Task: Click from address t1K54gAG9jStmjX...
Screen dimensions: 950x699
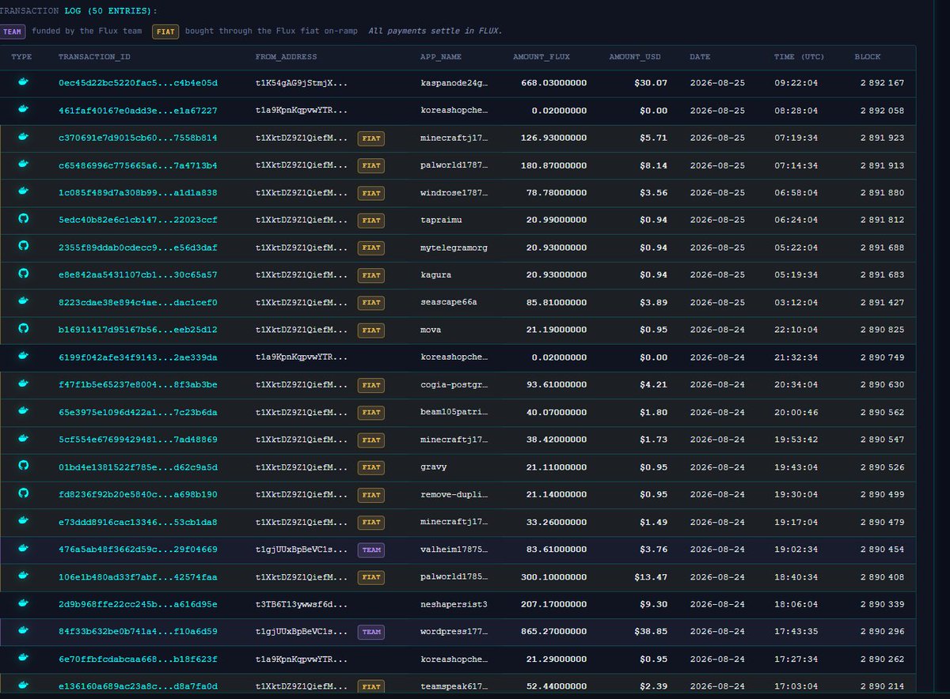Action: pos(301,83)
